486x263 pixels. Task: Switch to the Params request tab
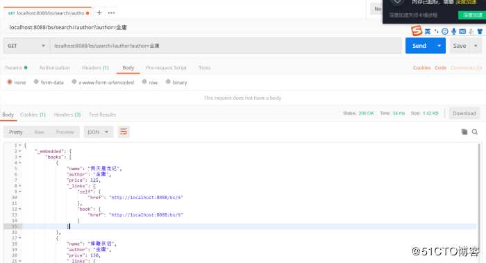tap(16, 67)
